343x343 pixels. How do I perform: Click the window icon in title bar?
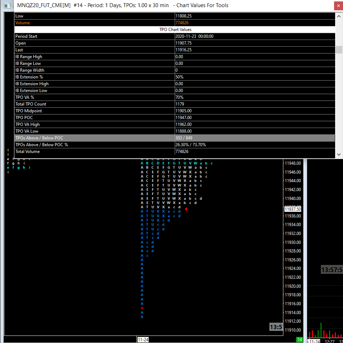[x=7, y=6]
